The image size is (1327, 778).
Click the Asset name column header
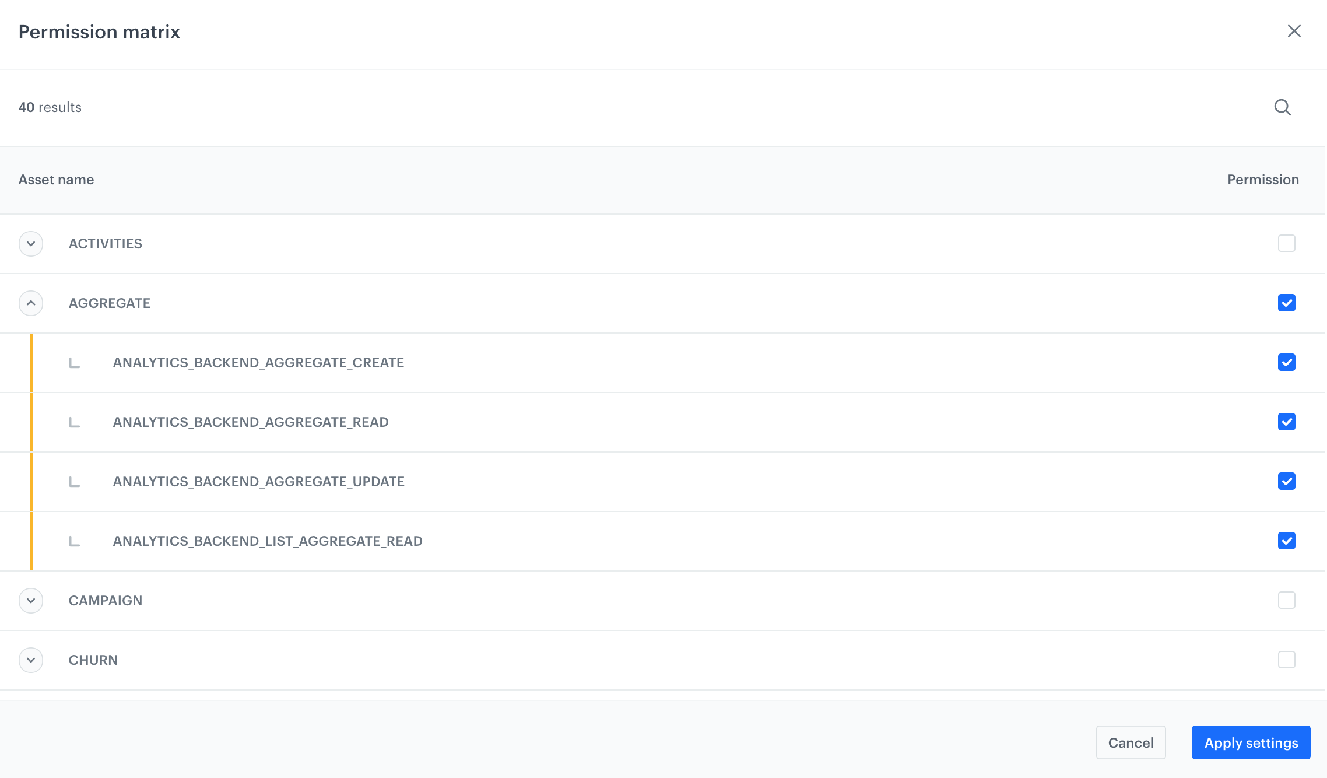coord(57,180)
